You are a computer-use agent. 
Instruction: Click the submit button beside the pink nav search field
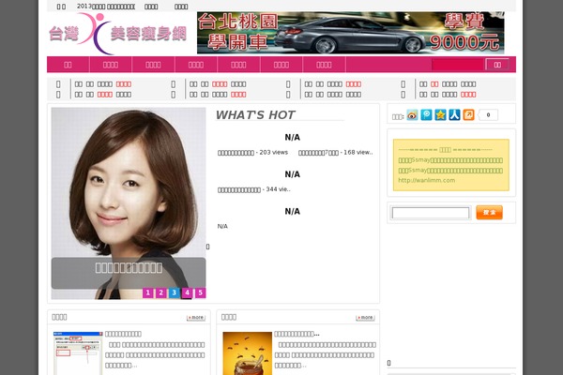tap(497, 65)
